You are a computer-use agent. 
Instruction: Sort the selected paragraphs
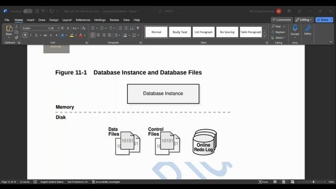point(132,28)
